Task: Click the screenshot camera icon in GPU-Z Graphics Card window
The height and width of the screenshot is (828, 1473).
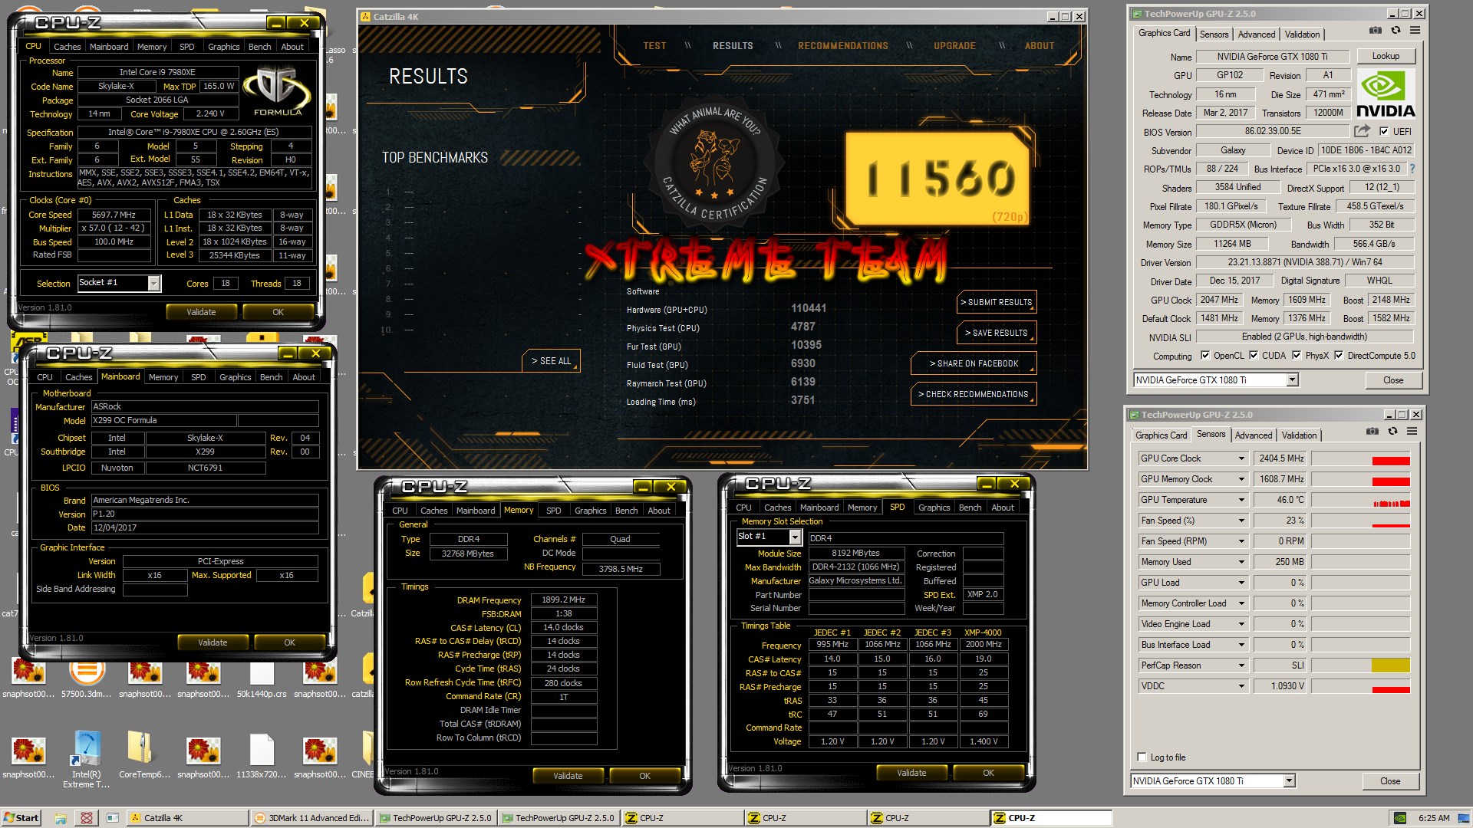Action: 1376,31
